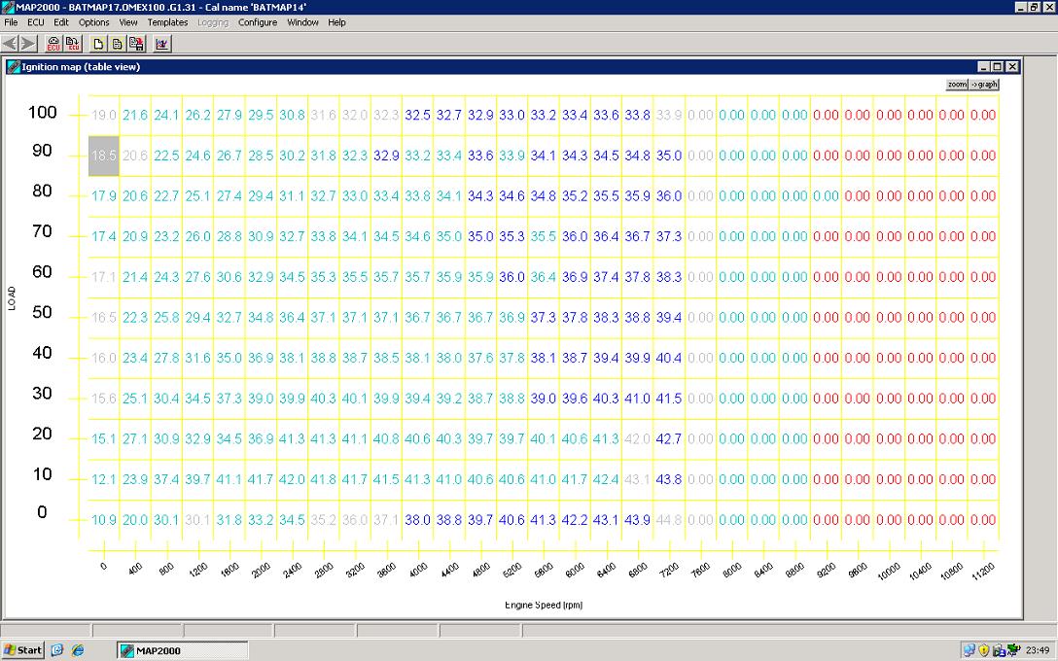The width and height of the screenshot is (1058, 661).
Task: Click the lined document toolbar icon
Action: (117, 44)
